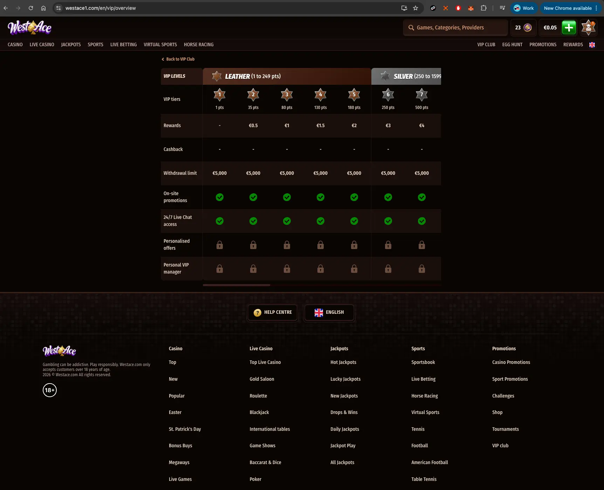Viewport: 604px width, 490px height.
Task: Go to the VIP CLUB nav item
Action: click(486, 44)
